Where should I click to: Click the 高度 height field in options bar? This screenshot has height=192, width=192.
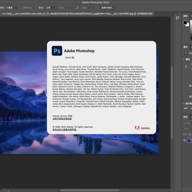pyautogui.click(x=91, y=8)
